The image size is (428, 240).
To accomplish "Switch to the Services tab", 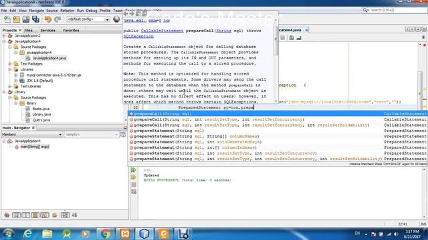I will 47,30.
